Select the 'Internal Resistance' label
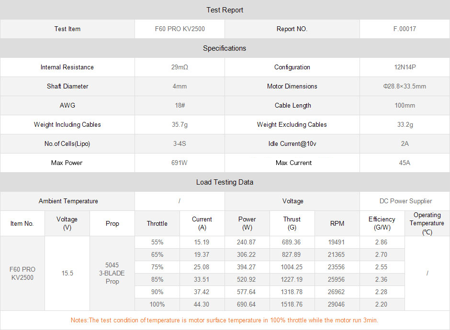Screen dimensions: 450x330 click(67, 67)
